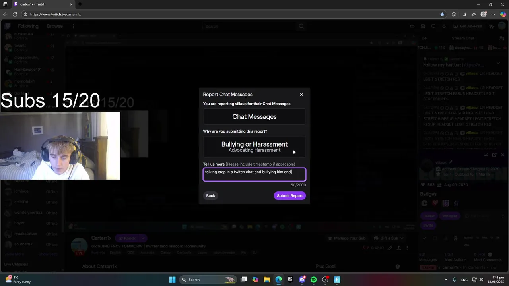This screenshot has height=286, width=509.
Task: Click the ENG language indicator
Action: coord(464,280)
